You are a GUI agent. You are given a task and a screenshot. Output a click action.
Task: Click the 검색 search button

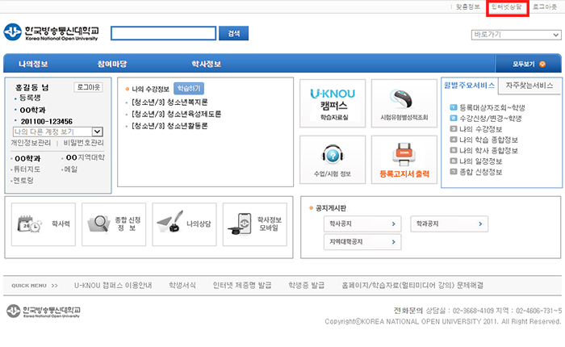tap(234, 34)
